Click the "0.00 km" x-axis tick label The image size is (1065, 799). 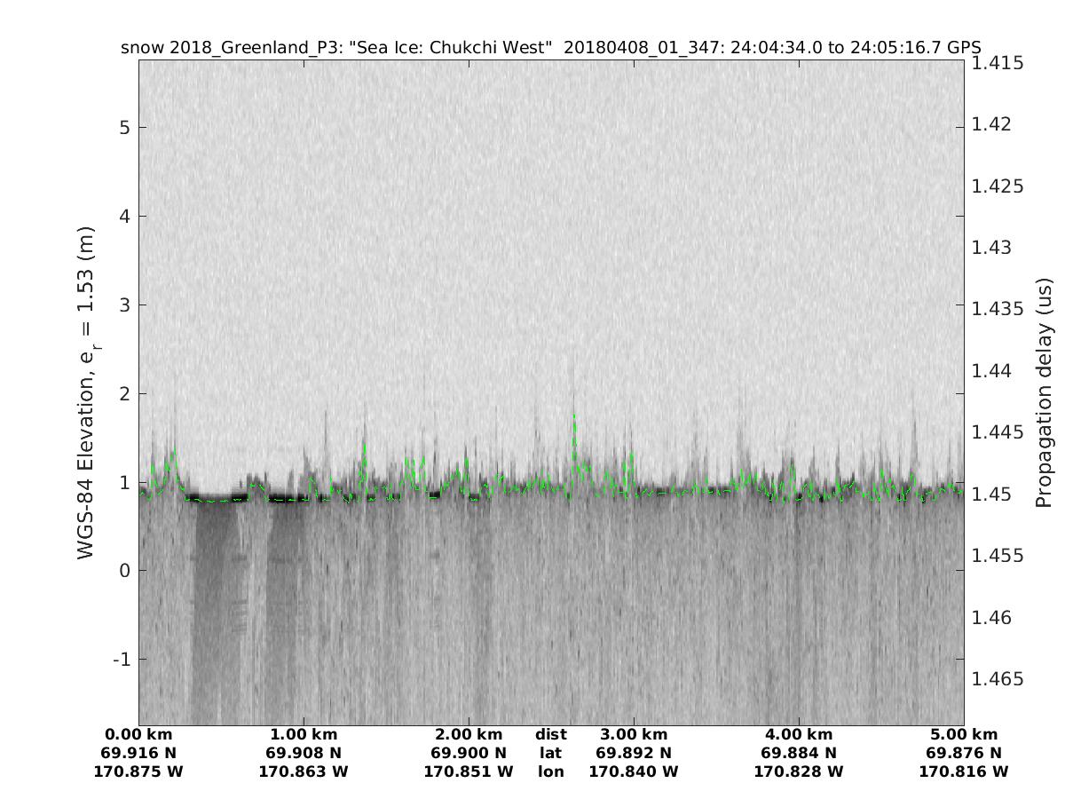point(138,735)
